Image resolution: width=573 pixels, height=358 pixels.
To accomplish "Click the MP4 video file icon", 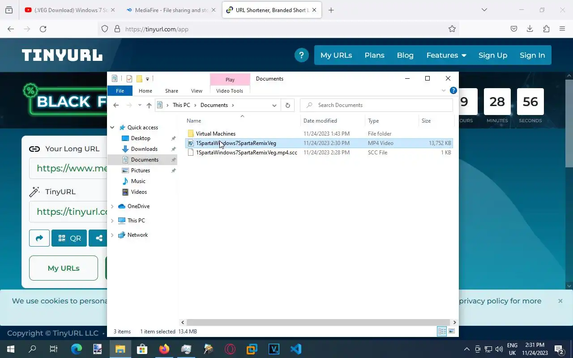I will pos(191,143).
